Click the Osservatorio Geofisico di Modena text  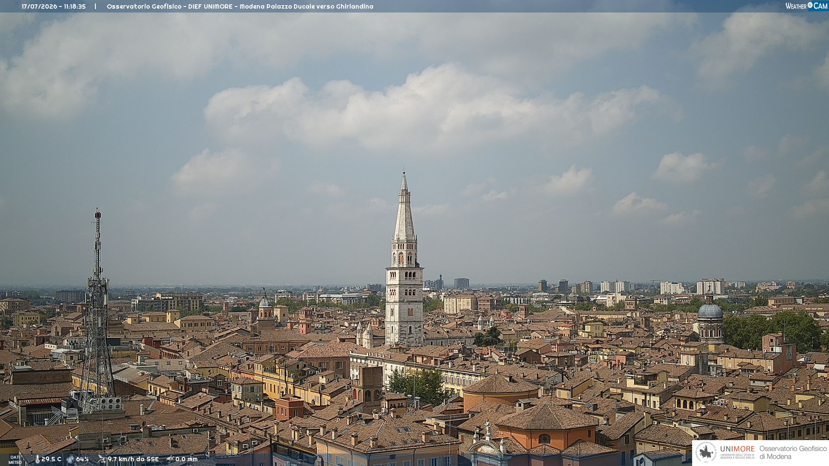pyautogui.click(x=793, y=453)
